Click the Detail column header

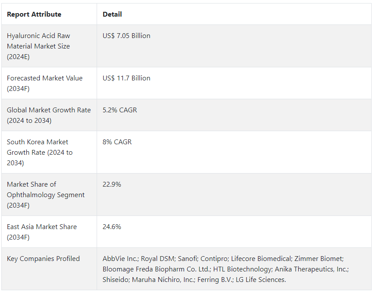point(112,14)
